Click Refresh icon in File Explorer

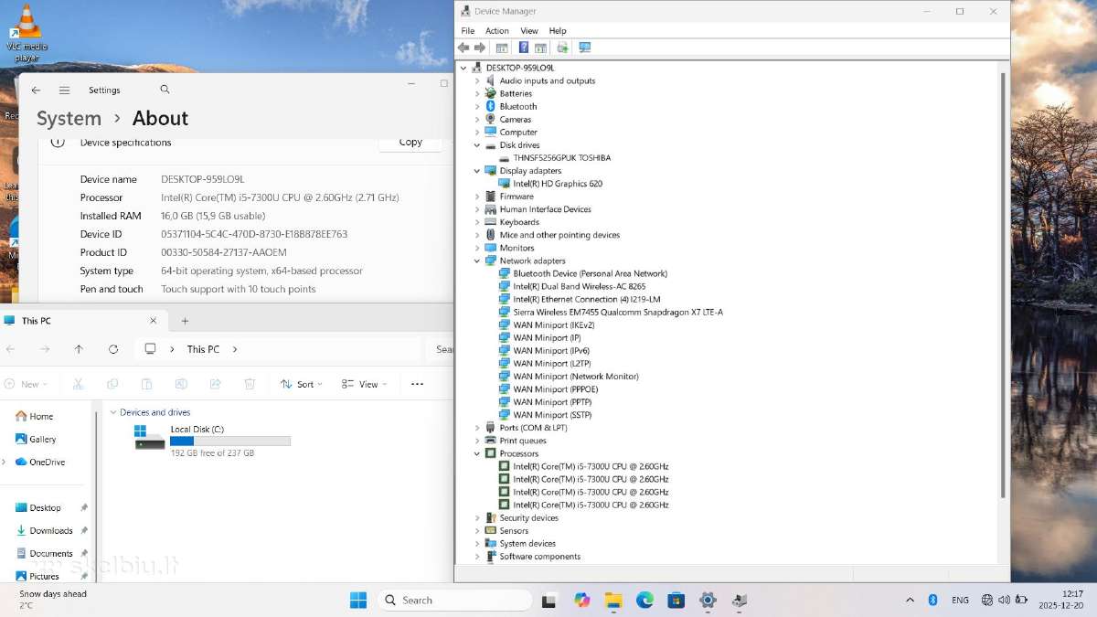click(113, 349)
